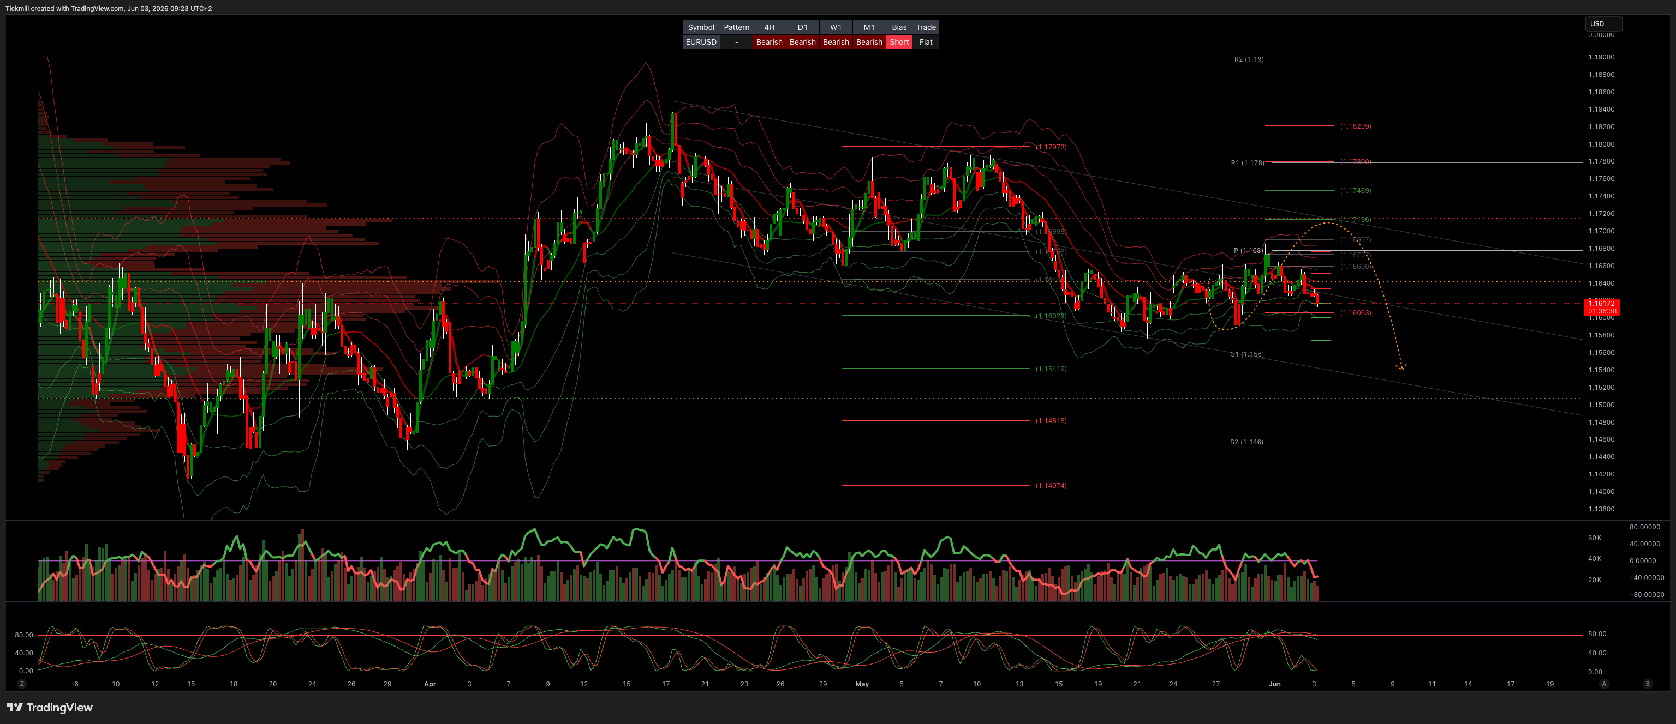Click the 1.19000 price axis value
This screenshot has width=1676, height=724.
click(x=1601, y=57)
